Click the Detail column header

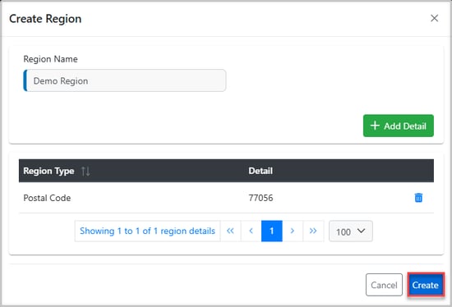(x=261, y=171)
